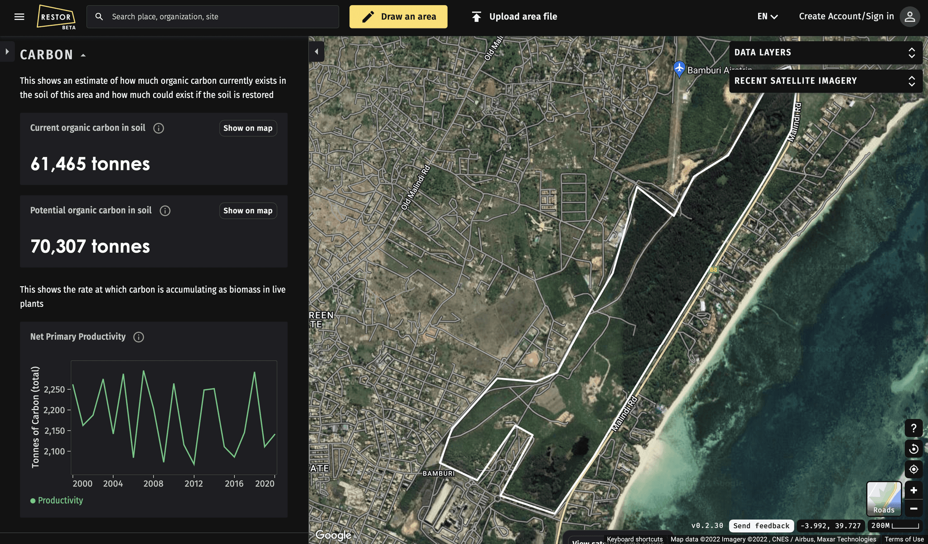Image resolution: width=928 pixels, height=544 pixels.
Task: Click Upload area file
Action: (514, 17)
